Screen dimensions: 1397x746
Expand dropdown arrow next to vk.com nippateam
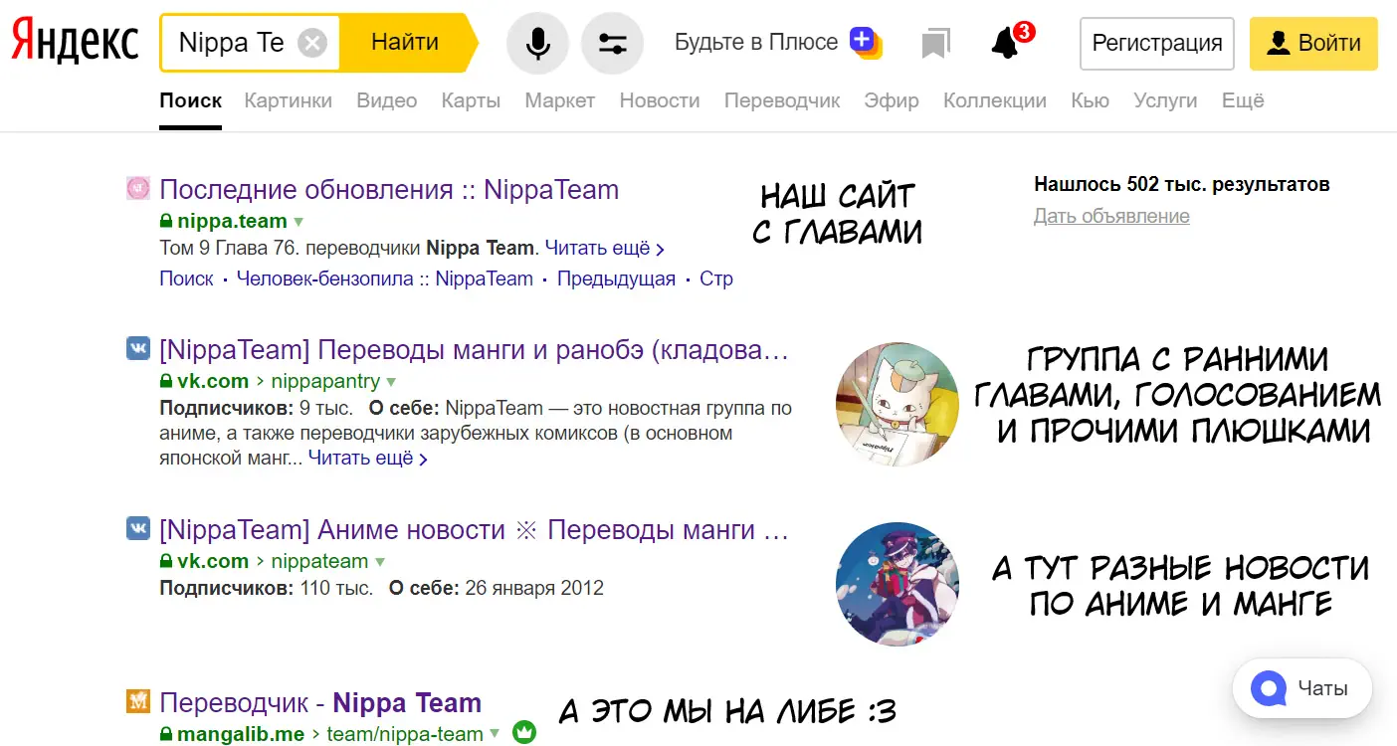379,562
